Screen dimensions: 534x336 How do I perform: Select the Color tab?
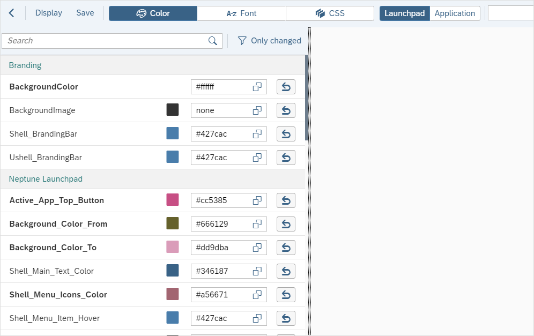pyautogui.click(x=153, y=13)
